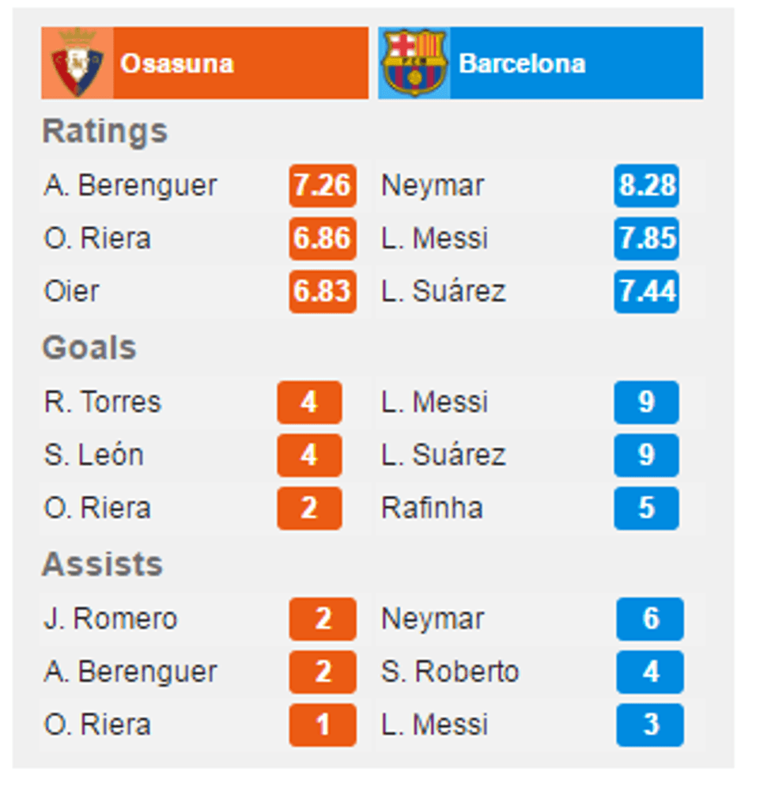Expand the Ratings section

[105, 131]
